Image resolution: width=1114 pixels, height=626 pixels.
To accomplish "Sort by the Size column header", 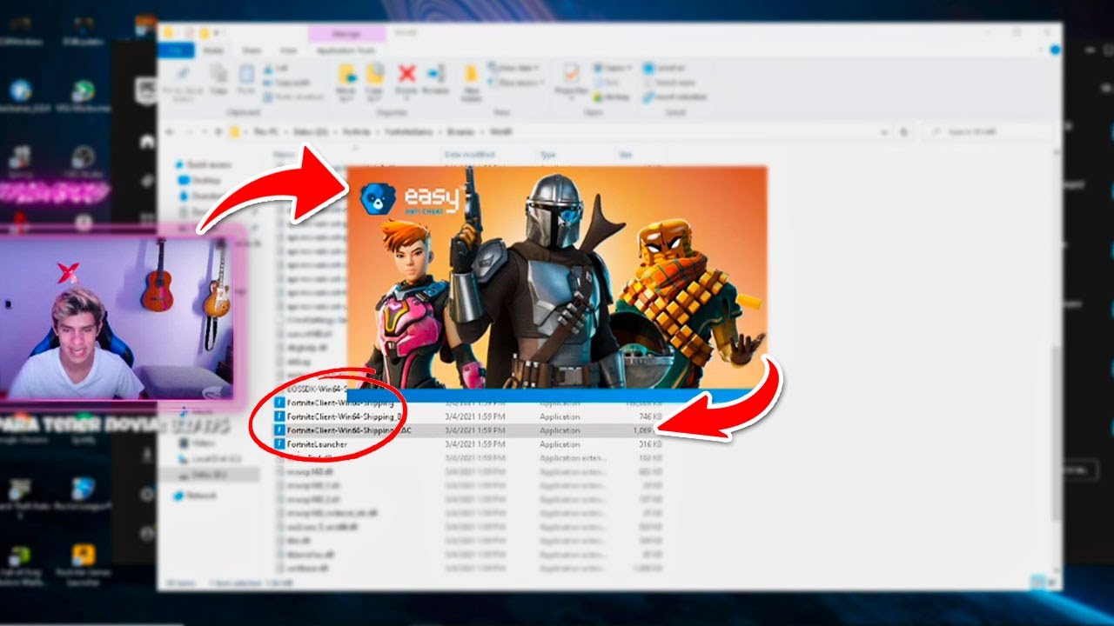I will [625, 155].
